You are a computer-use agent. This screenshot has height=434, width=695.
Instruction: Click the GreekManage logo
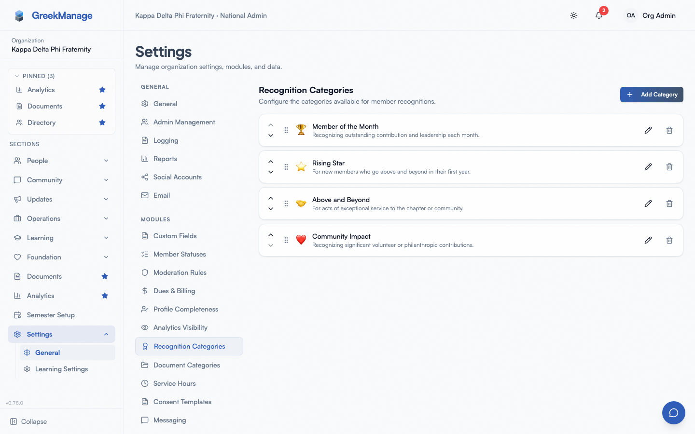[x=53, y=15]
